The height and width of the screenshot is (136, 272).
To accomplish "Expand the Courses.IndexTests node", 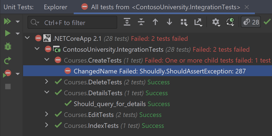I will [47, 125].
